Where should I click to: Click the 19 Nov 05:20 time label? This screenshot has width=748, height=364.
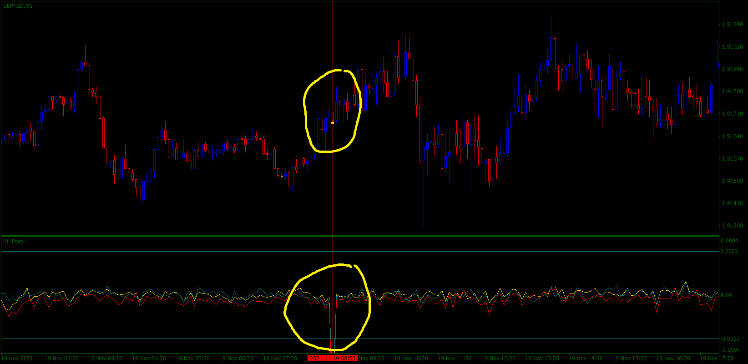point(192,359)
